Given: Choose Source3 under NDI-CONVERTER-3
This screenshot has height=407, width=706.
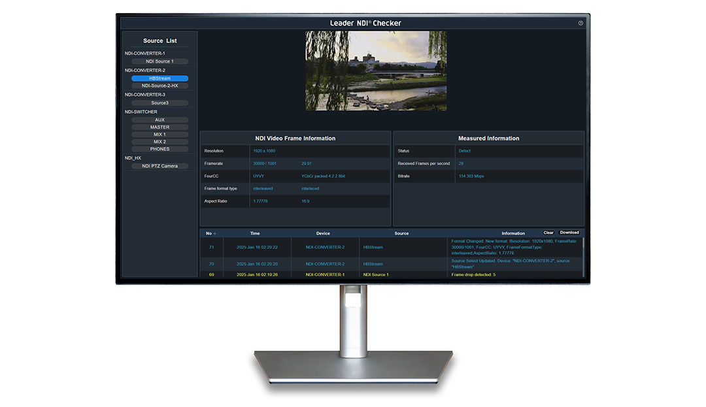Looking at the screenshot, I should 160,103.
